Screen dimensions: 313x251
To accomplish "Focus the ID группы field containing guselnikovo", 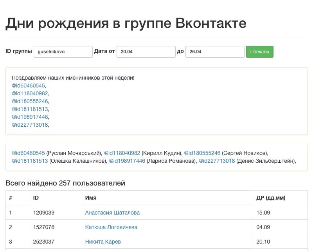I will [x=63, y=52].
